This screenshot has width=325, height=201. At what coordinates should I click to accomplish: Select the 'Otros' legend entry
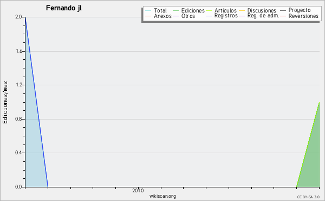tap(188, 16)
